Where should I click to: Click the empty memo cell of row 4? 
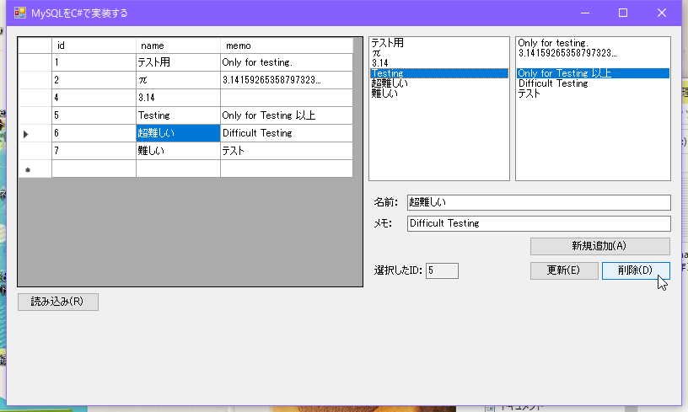[x=287, y=98]
